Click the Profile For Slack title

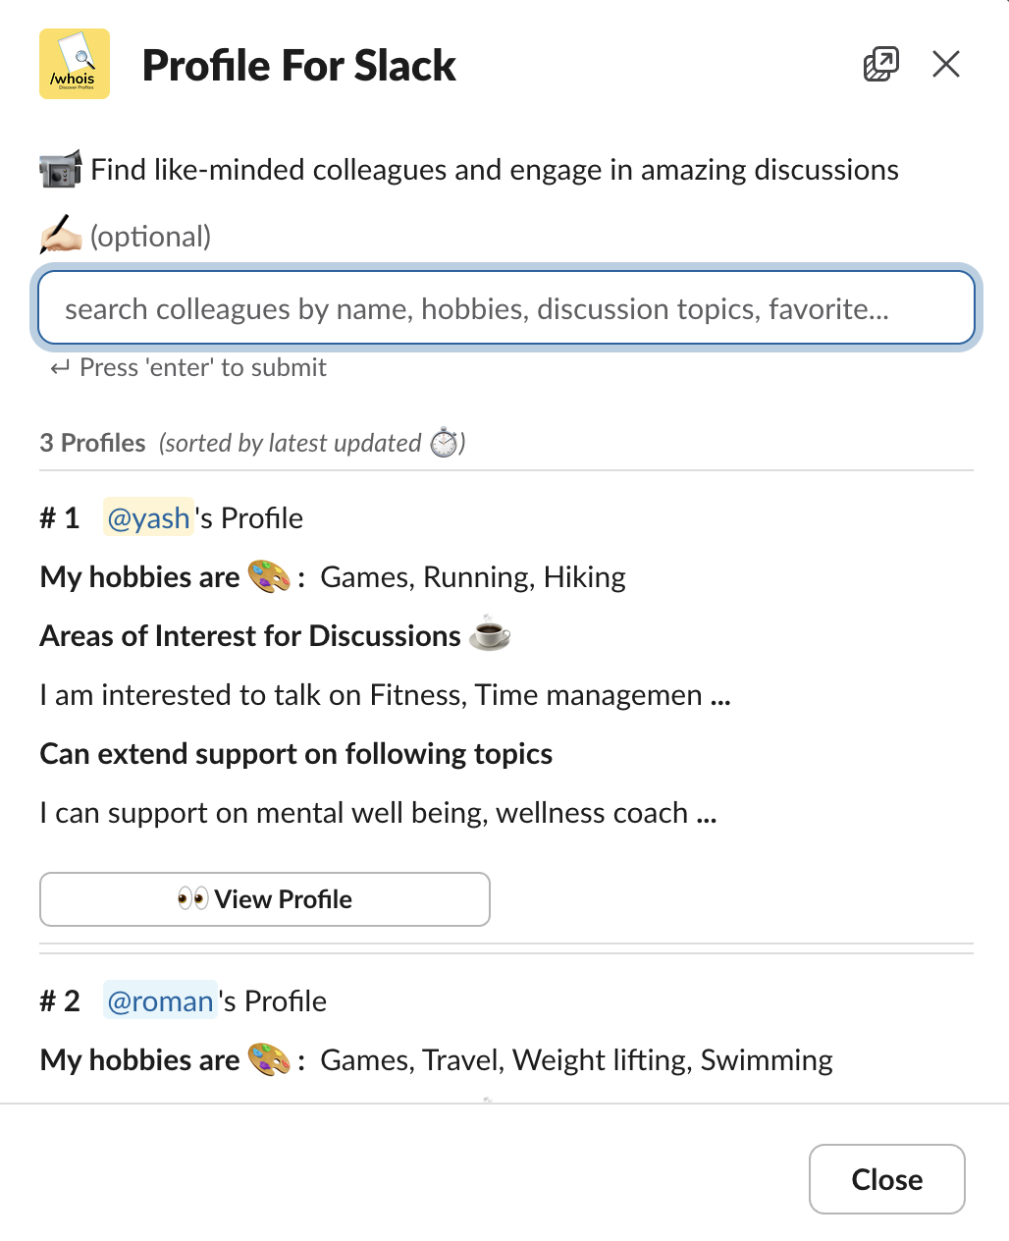(299, 65)
